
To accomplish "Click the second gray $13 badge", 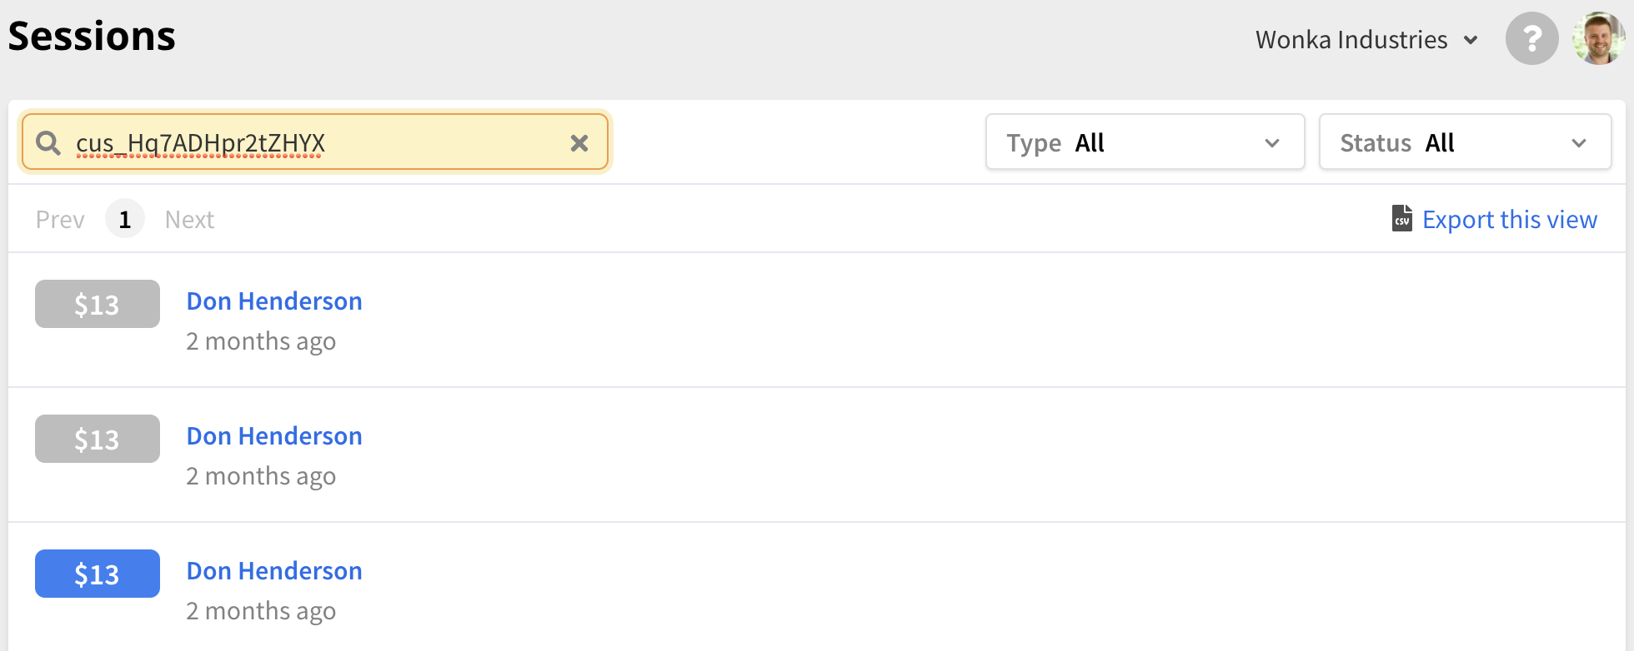I will [x=98, y=439].
